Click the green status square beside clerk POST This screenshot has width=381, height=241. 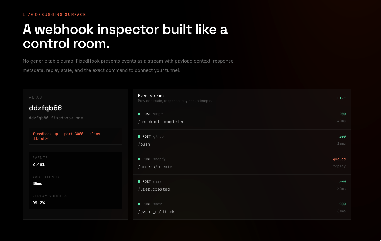[x=139, y=182]
